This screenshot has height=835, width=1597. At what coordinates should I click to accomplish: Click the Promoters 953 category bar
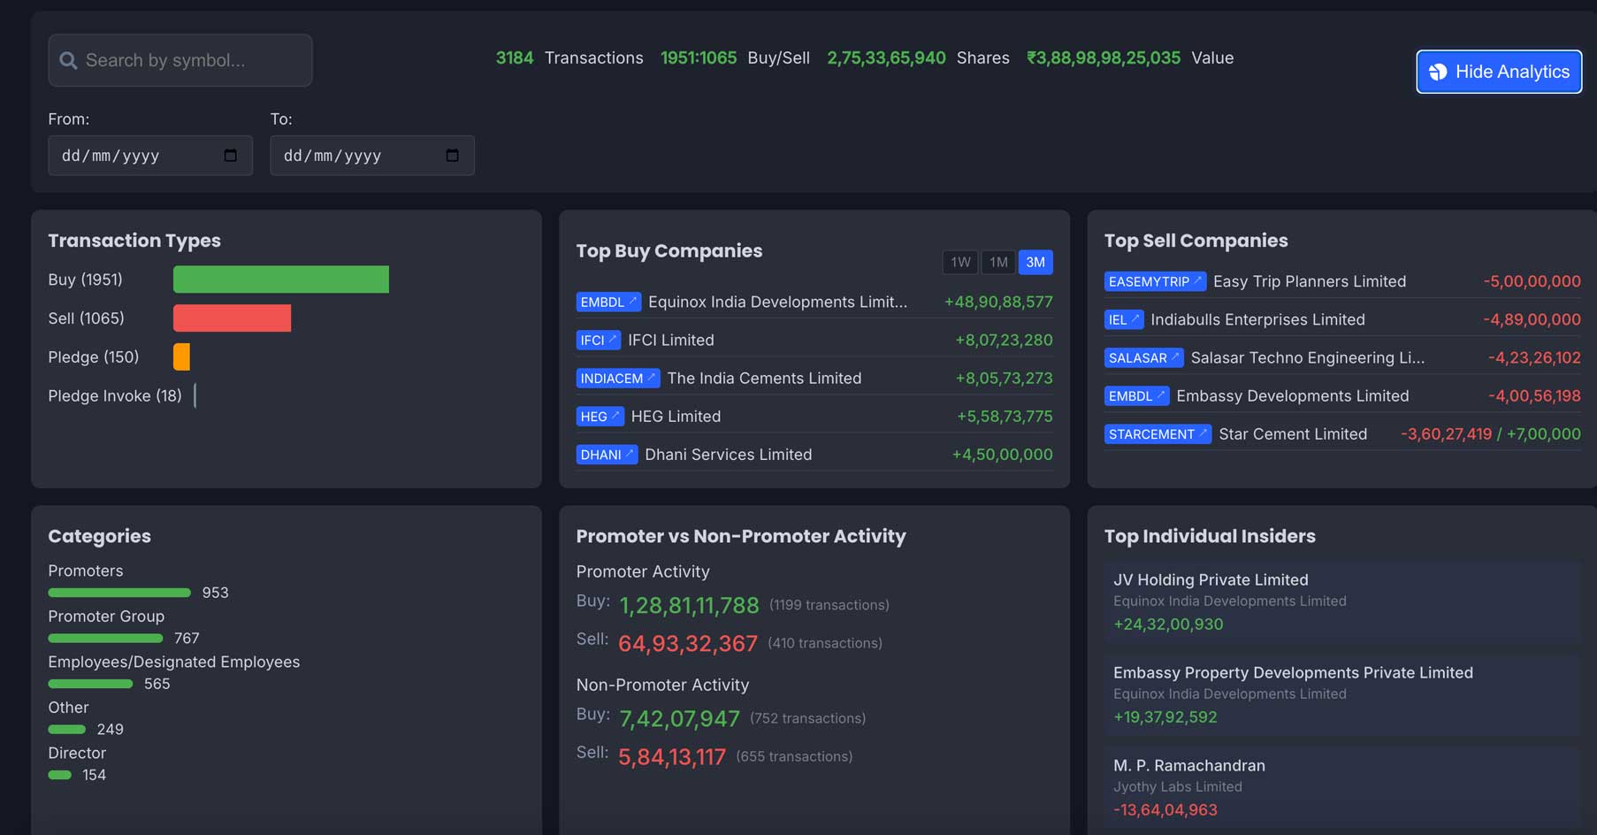119,593
